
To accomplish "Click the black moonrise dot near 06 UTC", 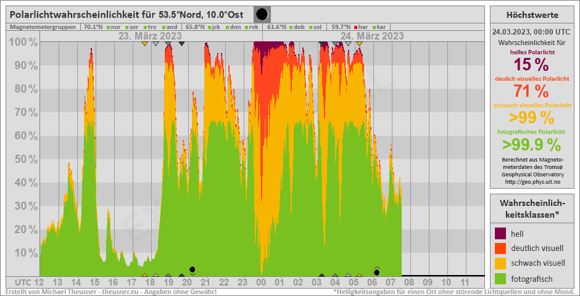I will 377,272.
